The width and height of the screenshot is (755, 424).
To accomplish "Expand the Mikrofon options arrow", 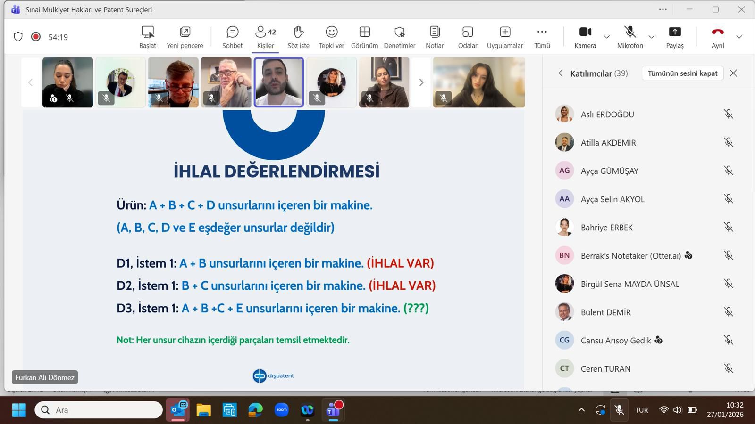I will (652, 37).
